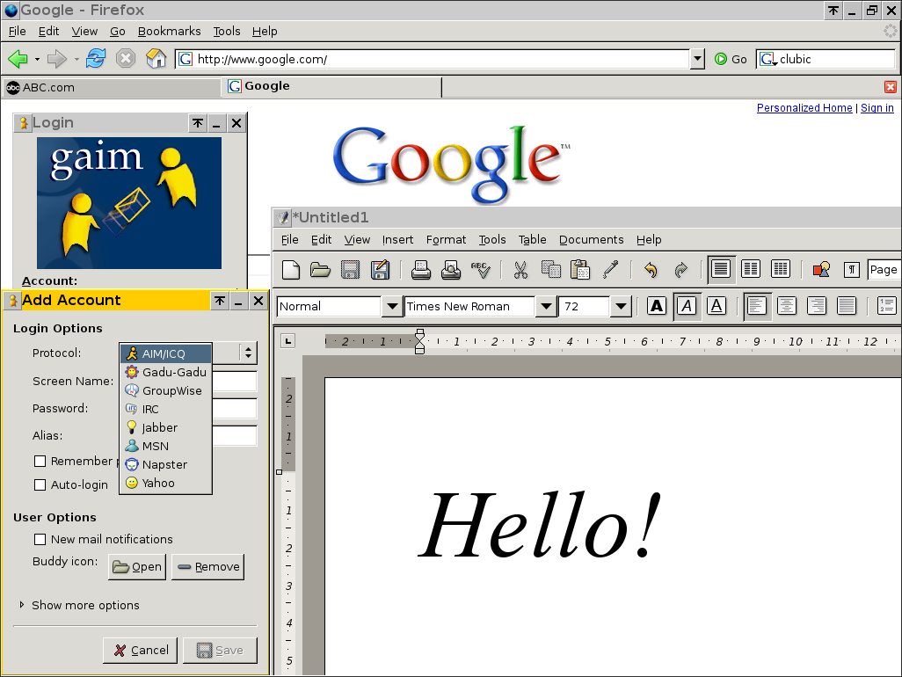Switch to the ABC.com tab in Firefox

tap(111, 87)
